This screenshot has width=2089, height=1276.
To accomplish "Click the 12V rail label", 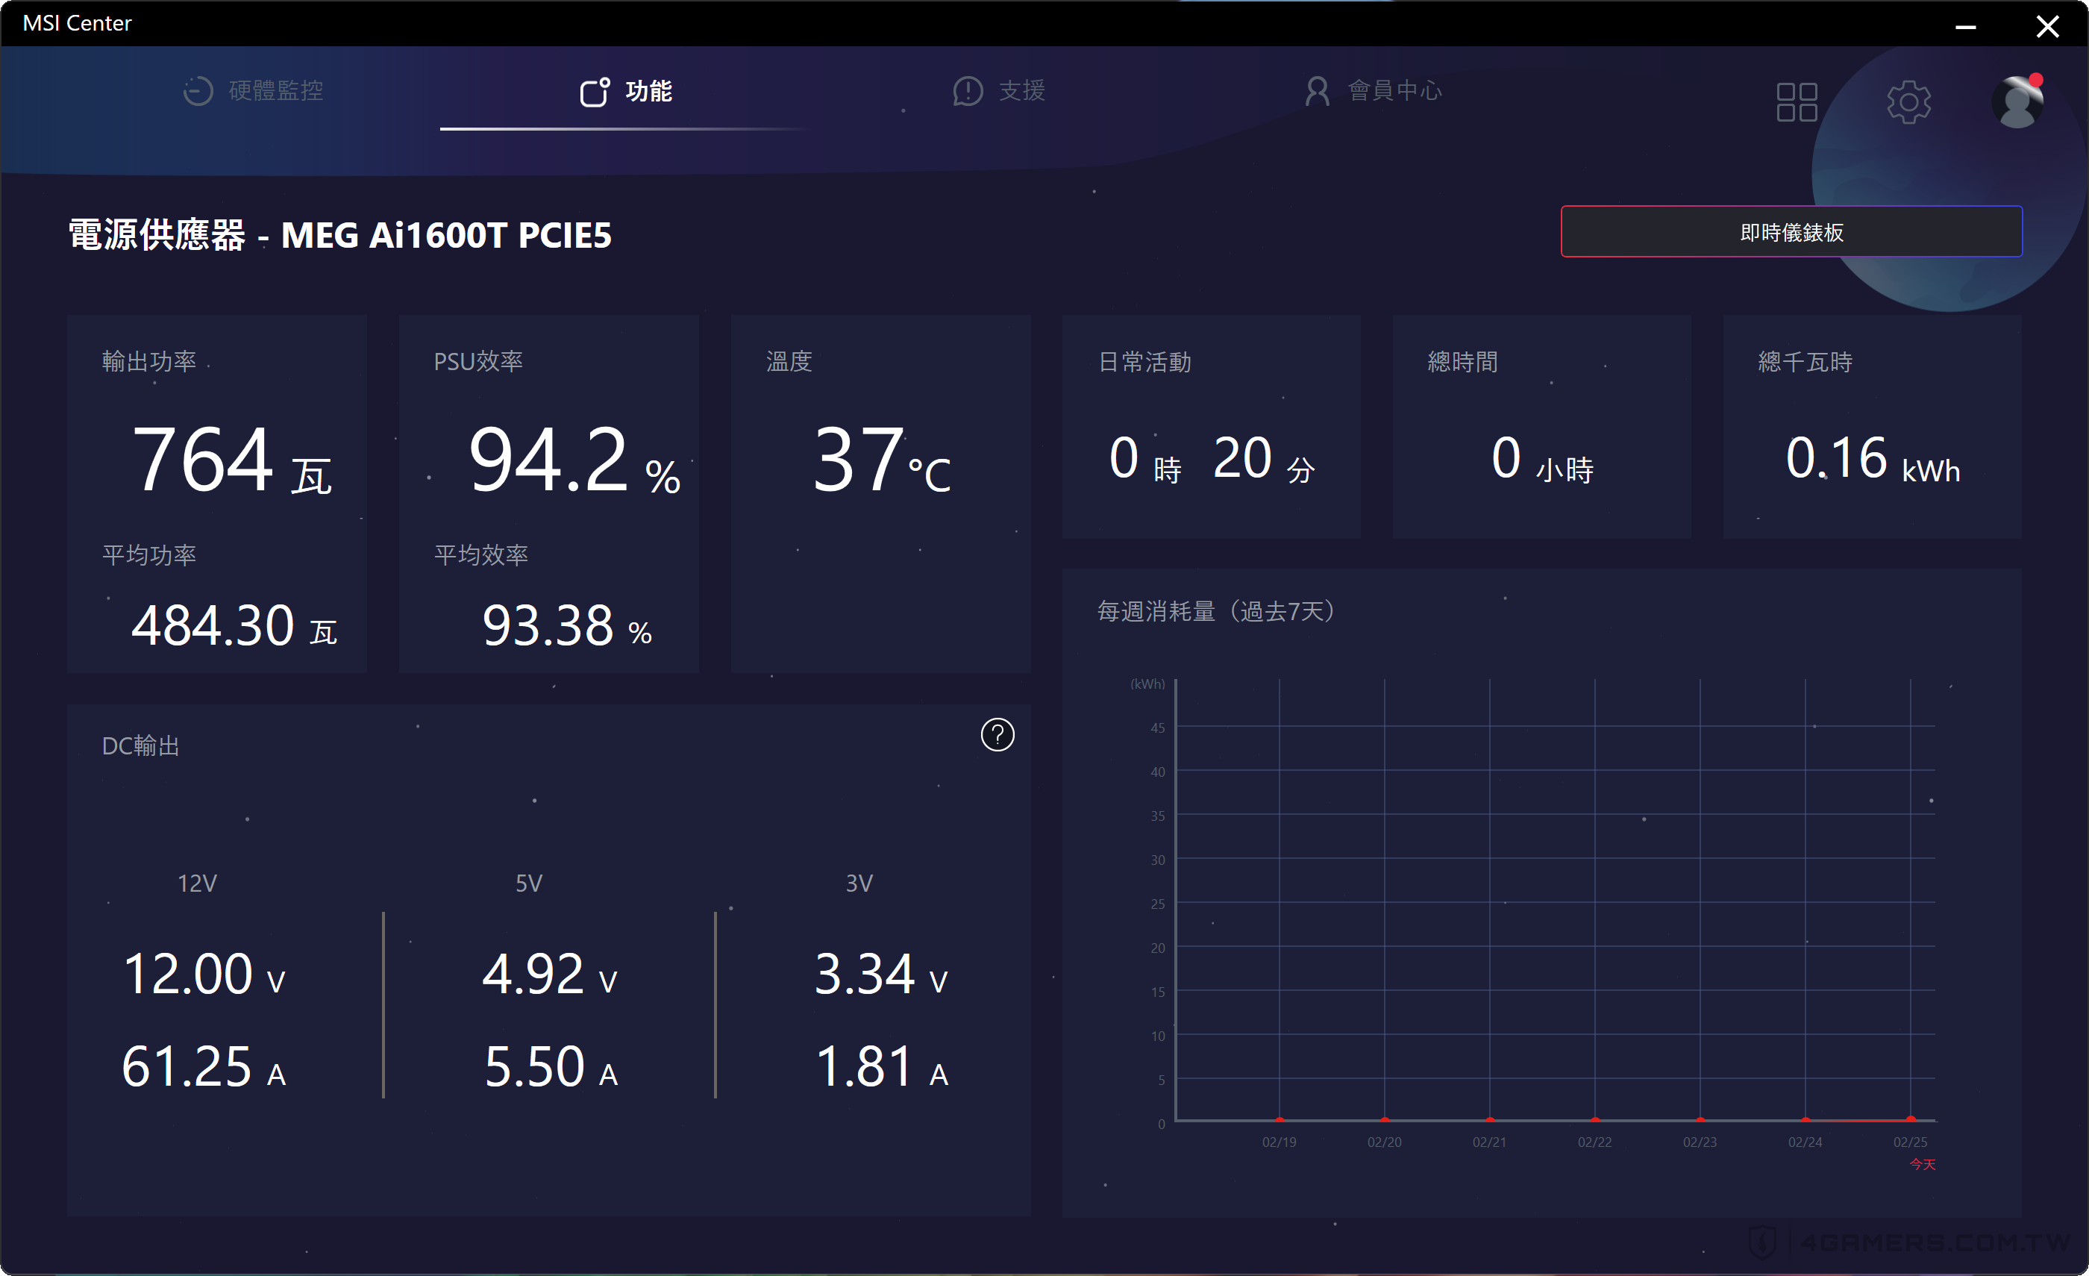I will [197, 883].
